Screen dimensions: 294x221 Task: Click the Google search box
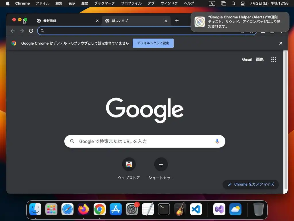(x=145, y=141)
